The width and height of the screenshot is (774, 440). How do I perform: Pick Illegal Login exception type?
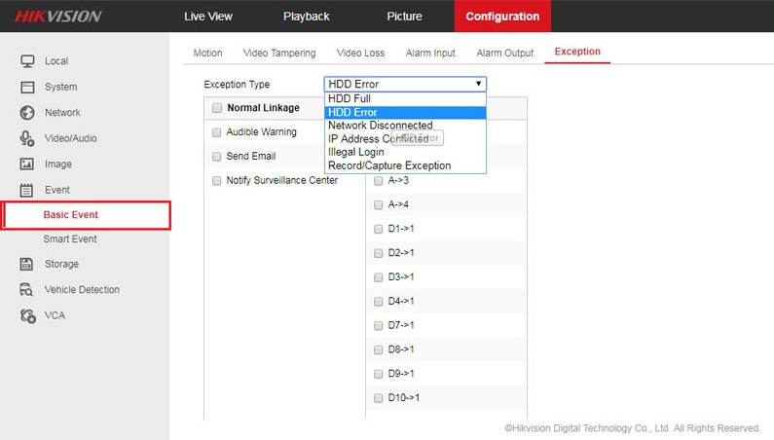(405, 152)
